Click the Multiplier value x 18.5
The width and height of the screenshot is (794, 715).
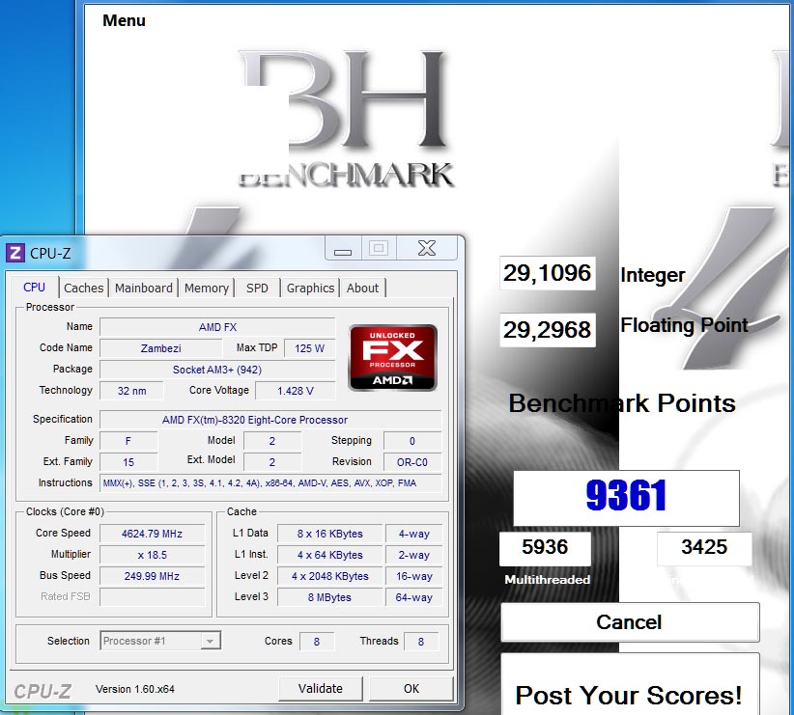pos(152,555)
